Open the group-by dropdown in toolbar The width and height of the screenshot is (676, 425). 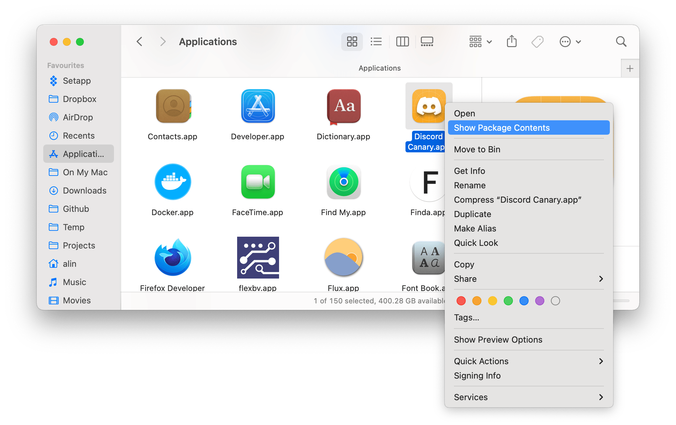pos(480,42)
